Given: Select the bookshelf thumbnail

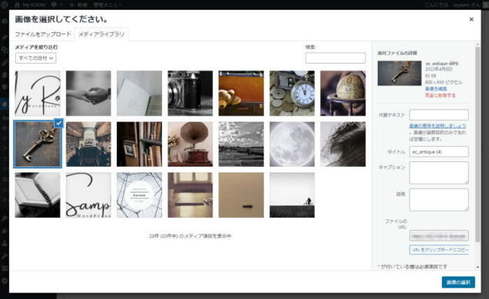Looking at the screenshot, I should click(140, 144).
